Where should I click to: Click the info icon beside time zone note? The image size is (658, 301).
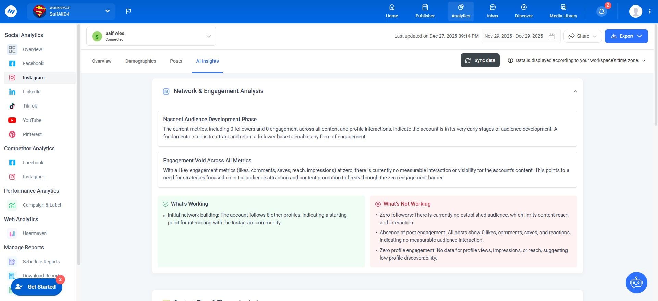[x=510, y=60]
